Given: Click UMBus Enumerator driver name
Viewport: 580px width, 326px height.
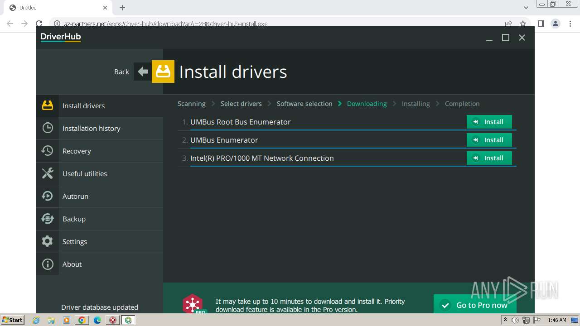Looking at the screenshot, I should (224, 140).
